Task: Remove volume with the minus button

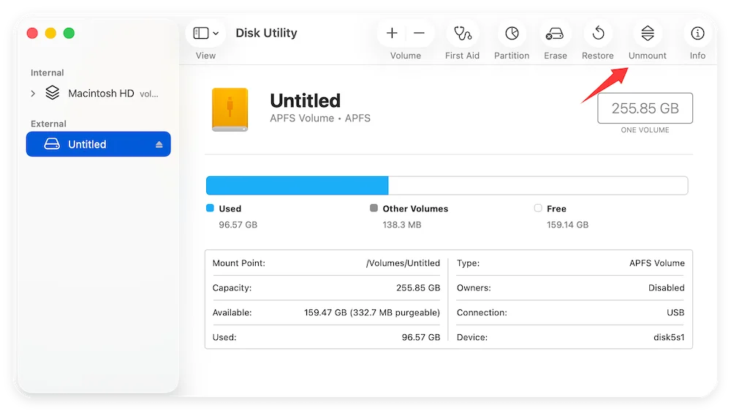Action: [419, 33]
